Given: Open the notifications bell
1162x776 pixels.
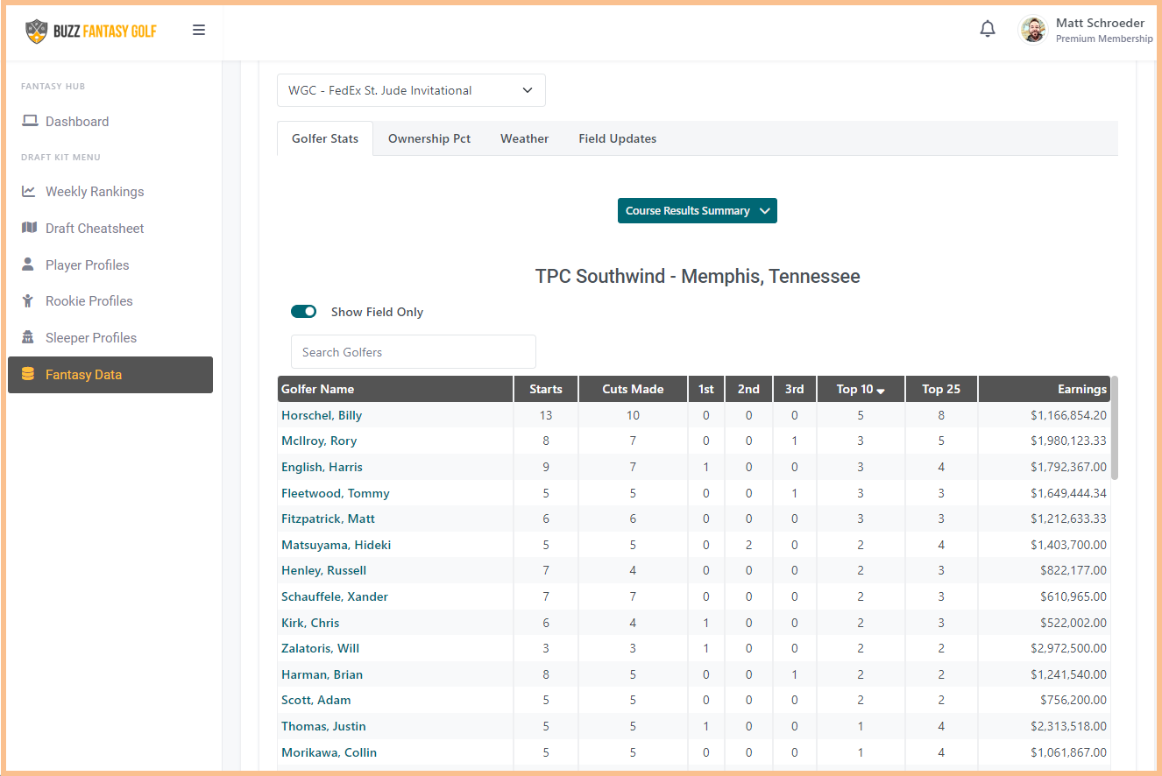Looking at the screenshot, I should [988, 30].
